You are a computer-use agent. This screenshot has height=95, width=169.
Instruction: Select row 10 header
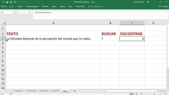(x=3, y=70)
